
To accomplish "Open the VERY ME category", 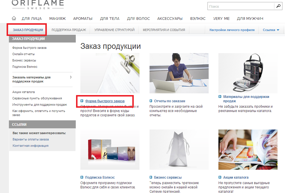I will click(x=221, y=19).
